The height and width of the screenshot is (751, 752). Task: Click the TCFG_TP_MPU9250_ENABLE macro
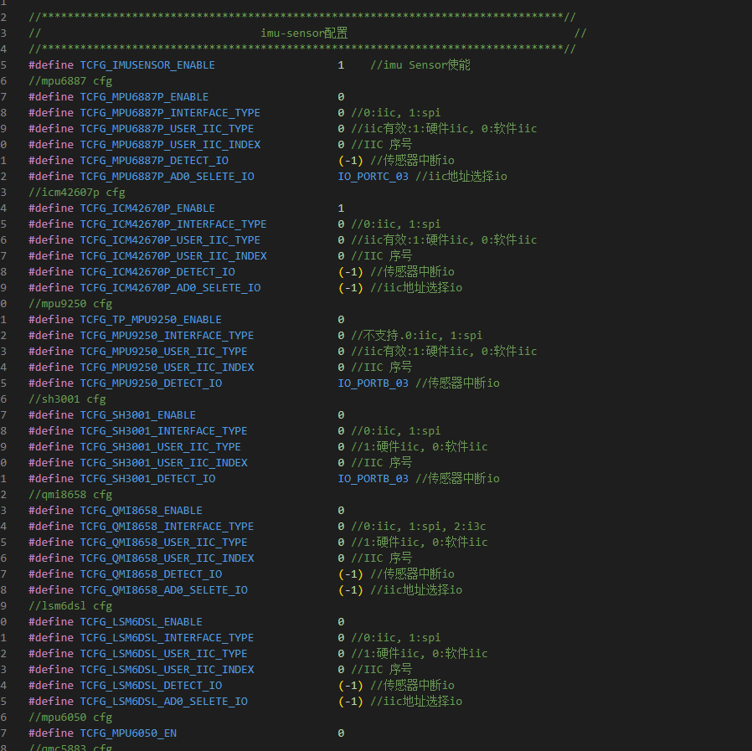pyautogui.click(x=151, y=319)
